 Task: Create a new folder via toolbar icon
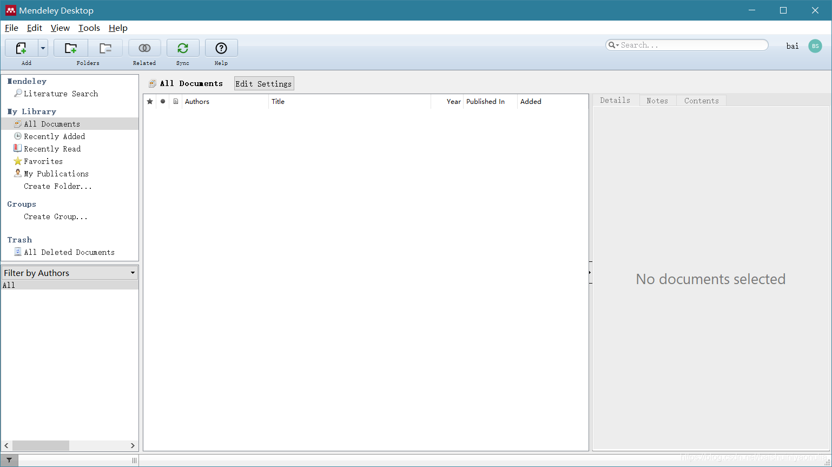71,48
